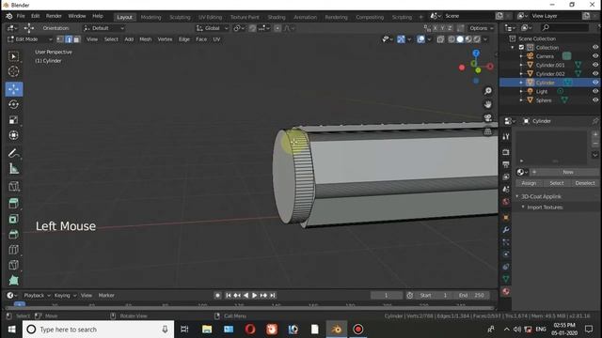The width and height of the screenshot is (602, 338).
Task: Select the Bevel tool
Action: point(13,234)
